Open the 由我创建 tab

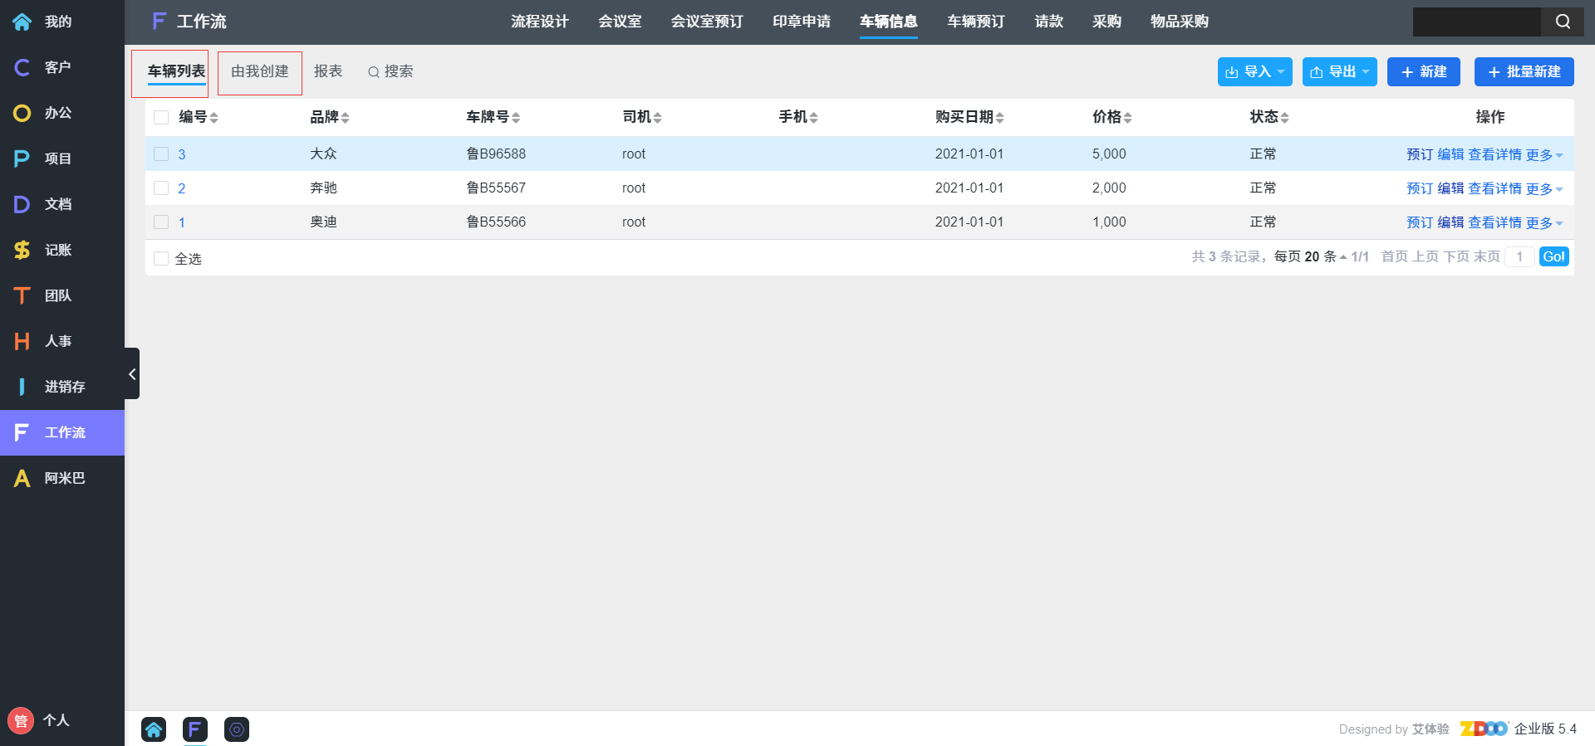pos(260,72)
